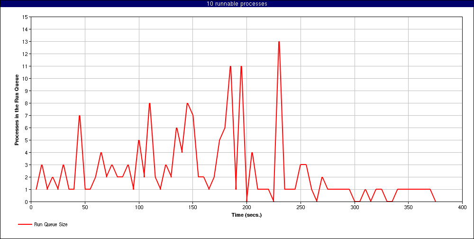Screen dimensions: 474x239
Task: Click the x-axis label 300
Action: pyautogui.click(x=354, y=207)
